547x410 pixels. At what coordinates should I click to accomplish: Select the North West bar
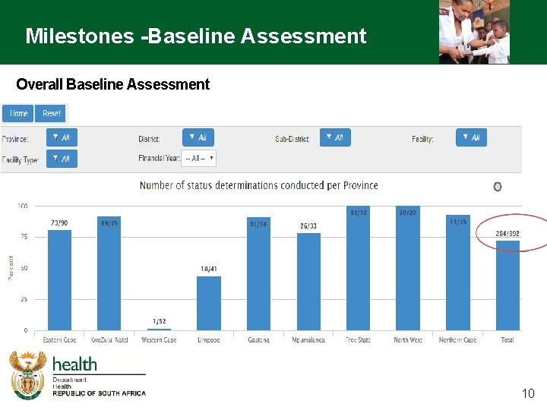pos(408,268)
